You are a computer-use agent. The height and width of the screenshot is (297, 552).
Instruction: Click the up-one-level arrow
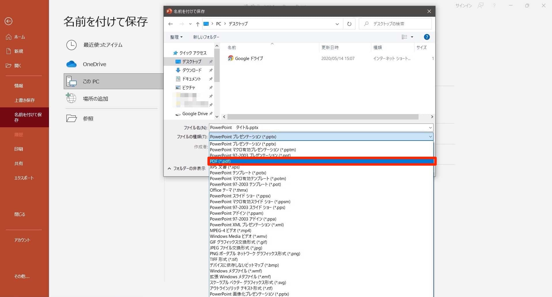pos(198,24)
